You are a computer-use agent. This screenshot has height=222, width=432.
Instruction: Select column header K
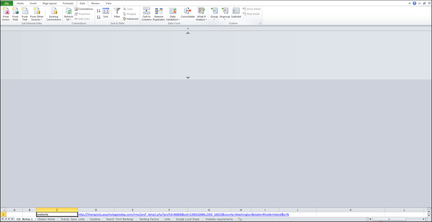pyautogui.click(x=350, y=210)
